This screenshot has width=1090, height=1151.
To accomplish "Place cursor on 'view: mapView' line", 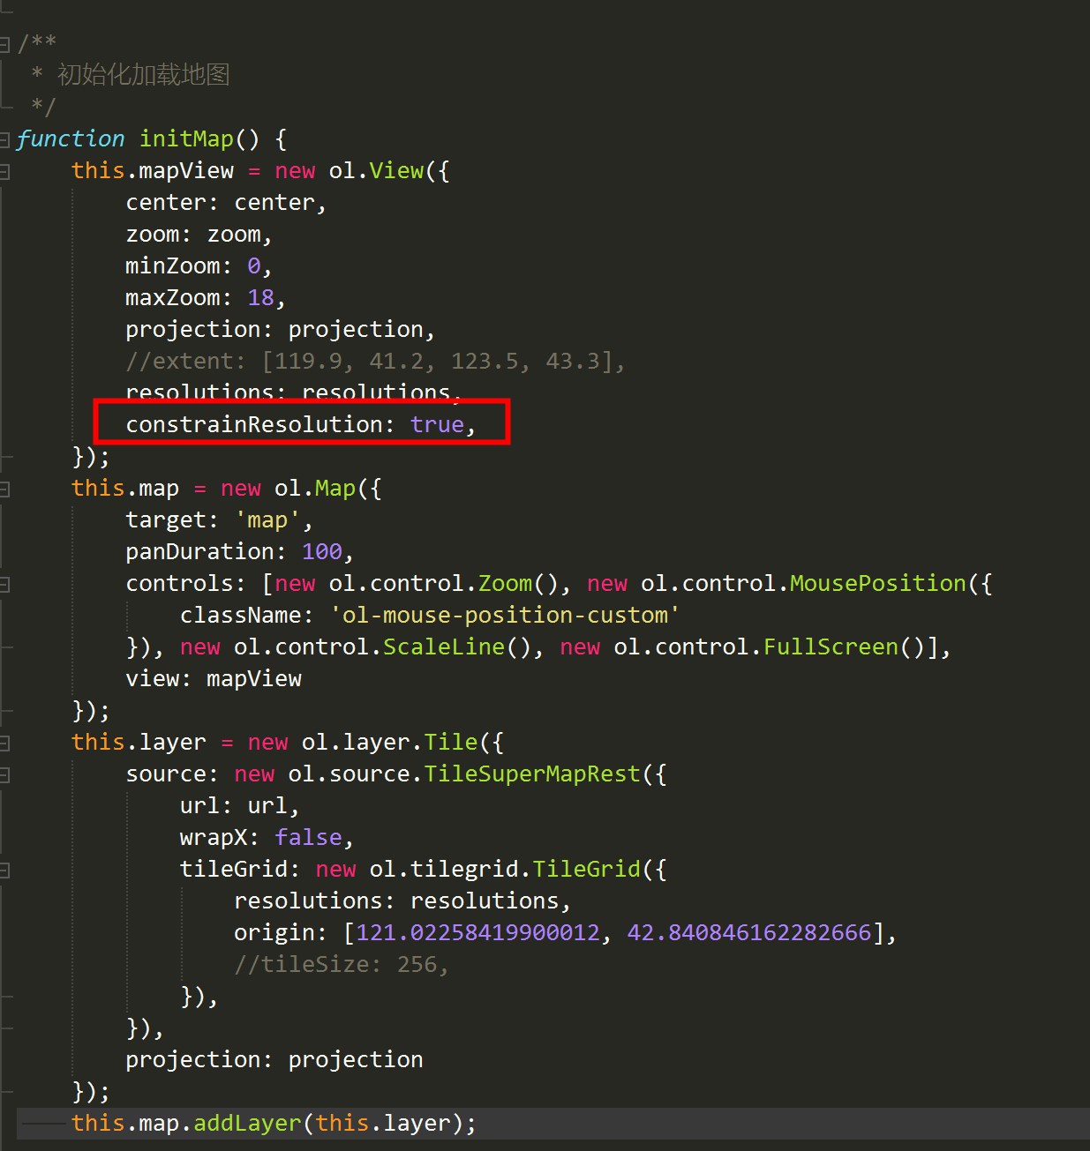I will pyautogui.click(x=214, y=678).
